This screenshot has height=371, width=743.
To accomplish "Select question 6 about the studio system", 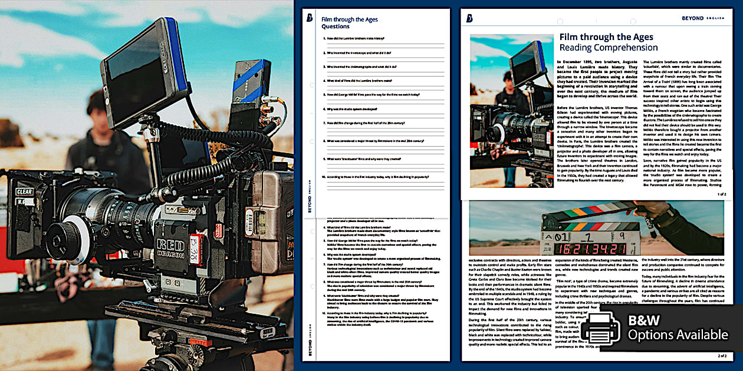I will tap(353, 108).
